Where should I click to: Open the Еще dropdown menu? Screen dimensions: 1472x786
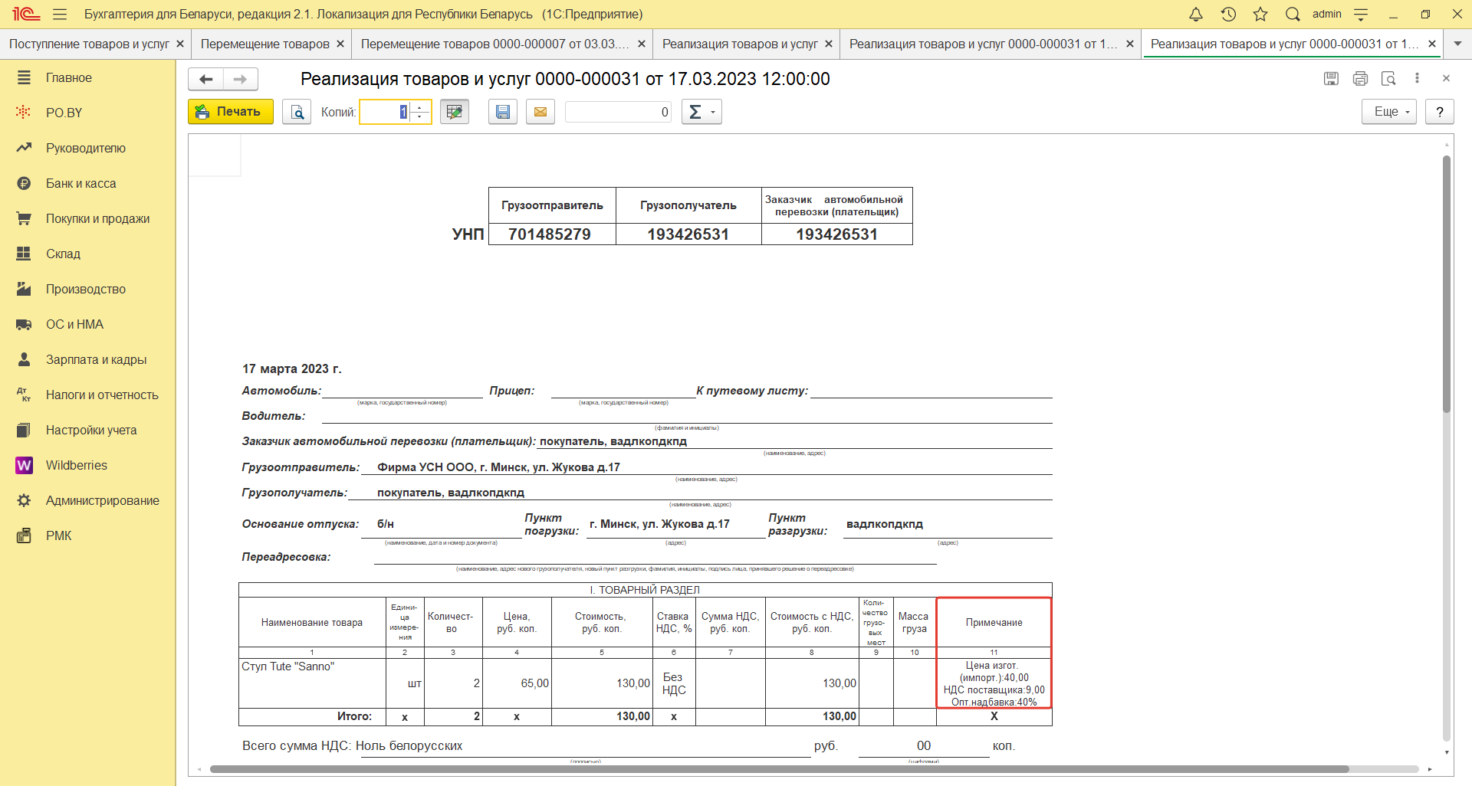pyautogui.click(x=1388, y=112)
